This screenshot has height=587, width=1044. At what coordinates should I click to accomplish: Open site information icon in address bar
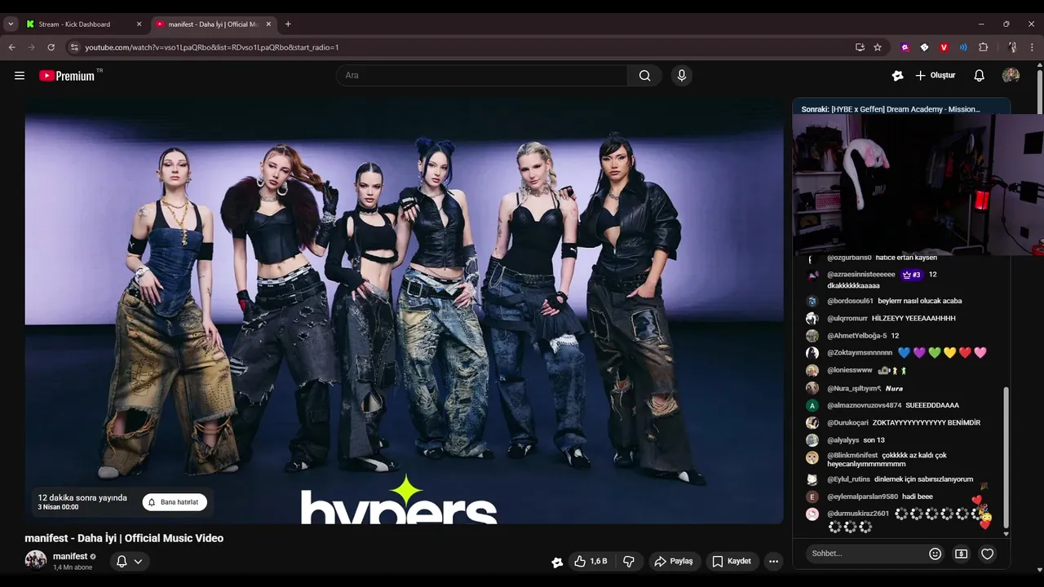(x=74, y=47)
